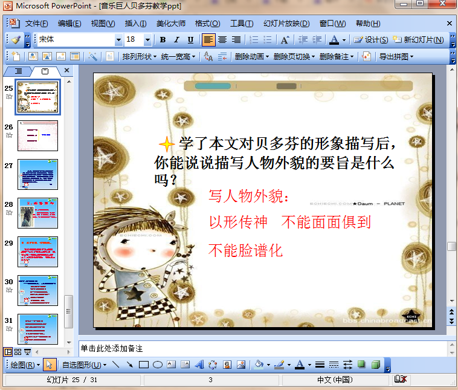Screen dimensions: 458x390
Task: Click the magic wand icon in third toolbar
Action: (x=92, y=56)
